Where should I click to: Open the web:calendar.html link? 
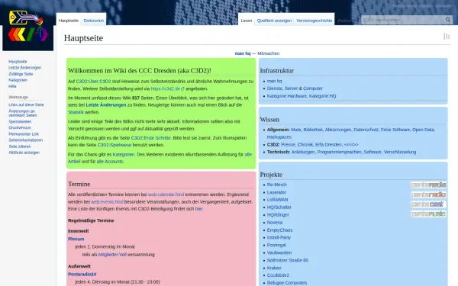click(x=166, y=194)
